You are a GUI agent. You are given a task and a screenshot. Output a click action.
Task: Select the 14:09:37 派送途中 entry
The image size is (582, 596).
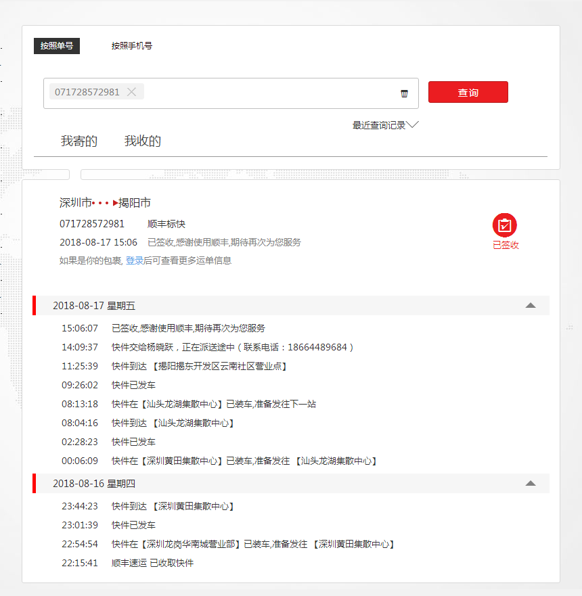click(x=208, y=347)
